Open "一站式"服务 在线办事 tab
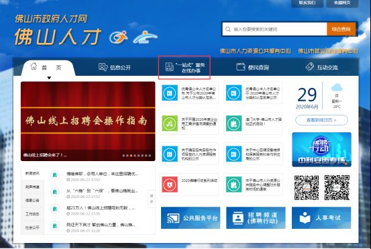 point(184,68)
